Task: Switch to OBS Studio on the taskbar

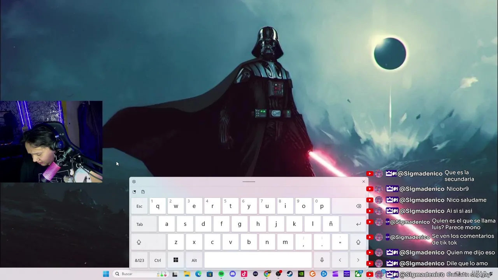Action: [278, 274]
